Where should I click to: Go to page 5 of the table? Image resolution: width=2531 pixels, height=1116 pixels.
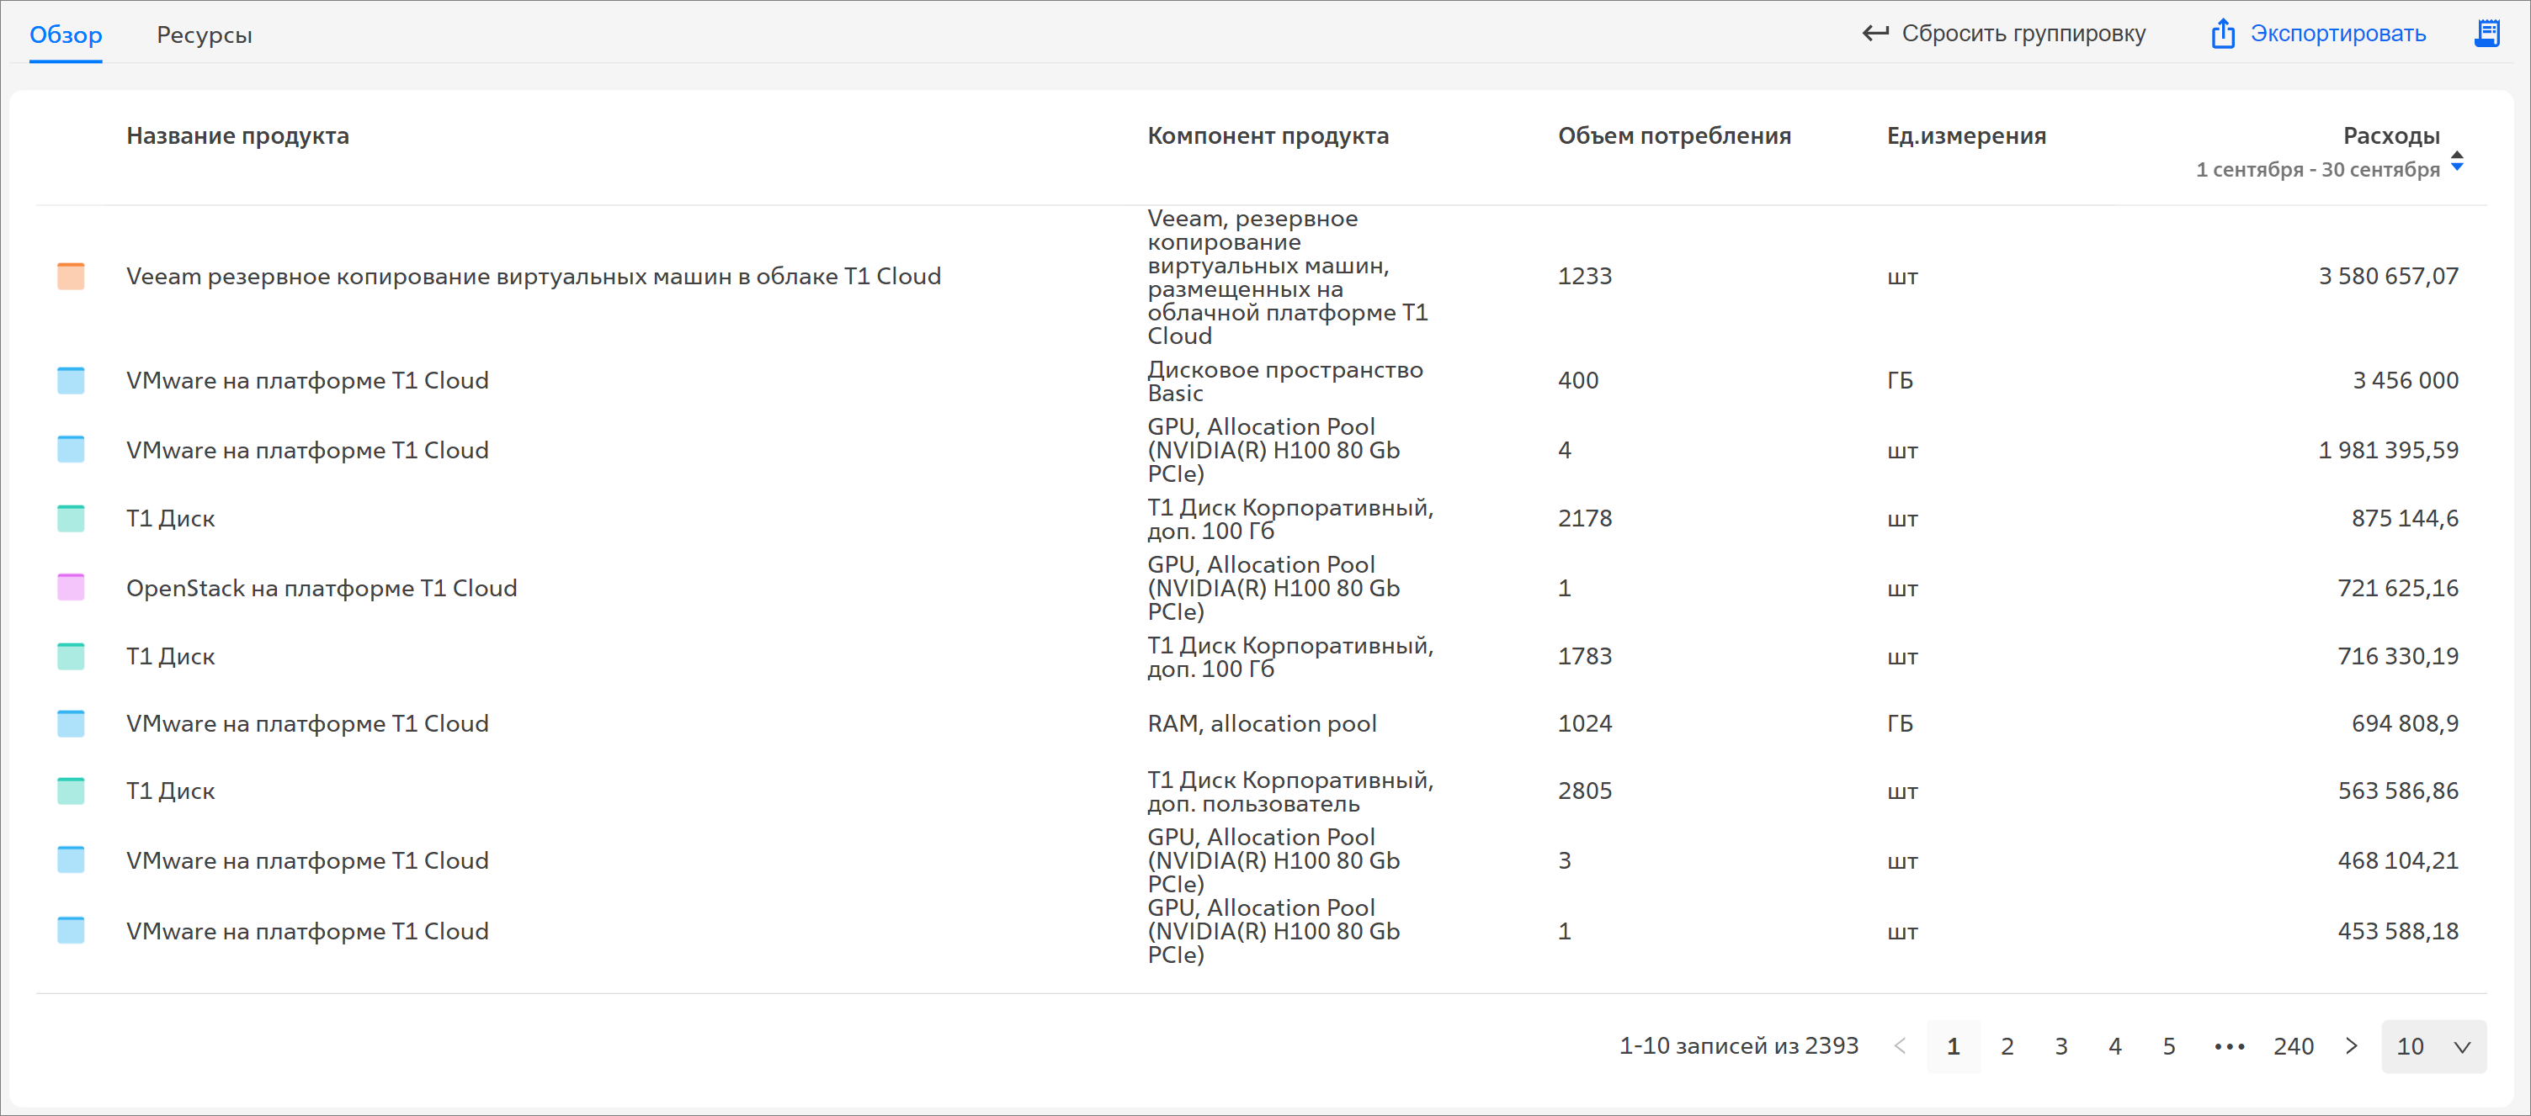click(2168, 1046)
